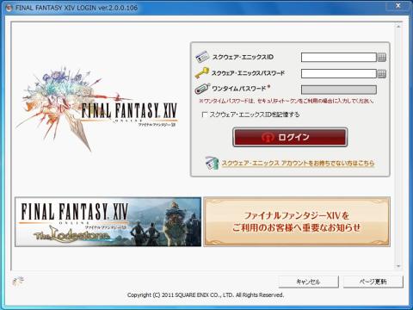This screenshot has height=310, width=413.
Task: Click the Square Enix password input field
Action: point(338,73)
